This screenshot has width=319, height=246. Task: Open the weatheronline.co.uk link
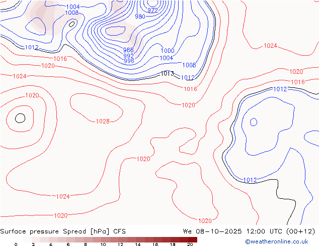277,241
